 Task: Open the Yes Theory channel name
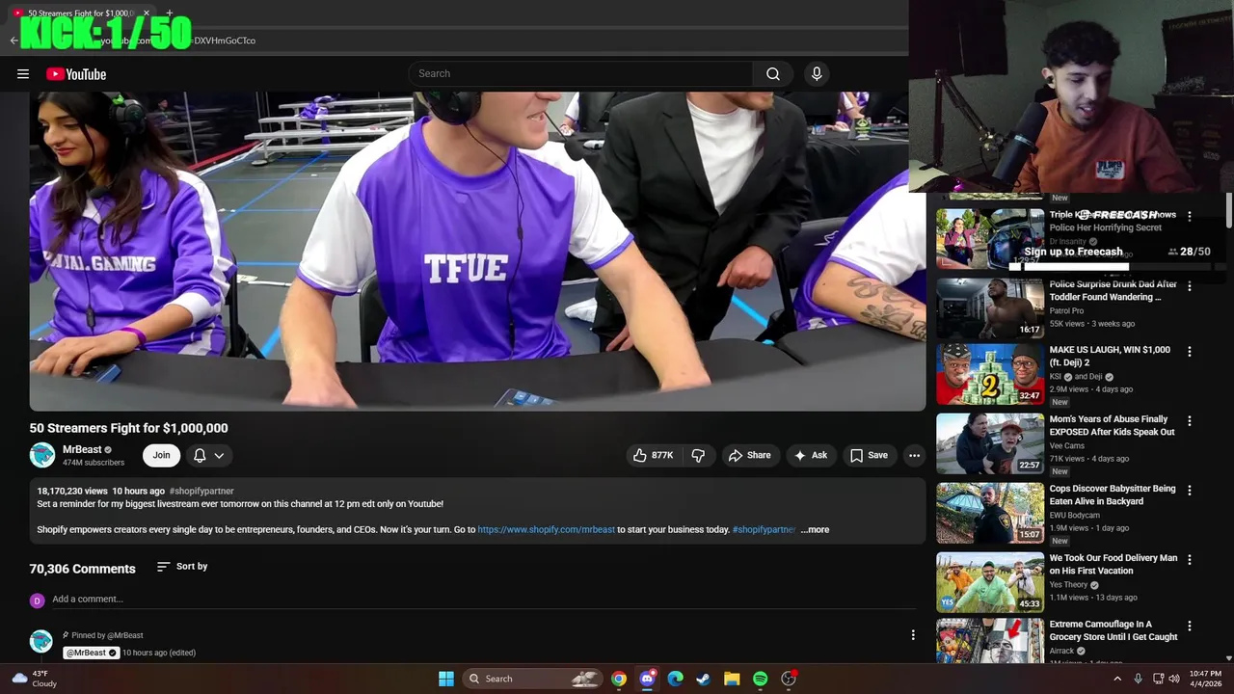(x=1068, y=584)
